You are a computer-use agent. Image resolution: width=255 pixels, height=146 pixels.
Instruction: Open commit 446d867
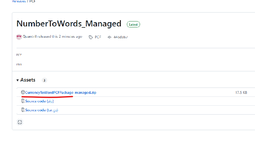point(120,37)
